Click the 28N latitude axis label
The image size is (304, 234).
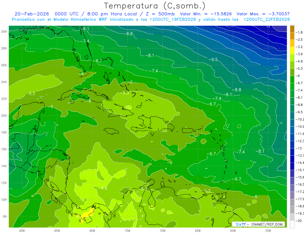point(4,48)
